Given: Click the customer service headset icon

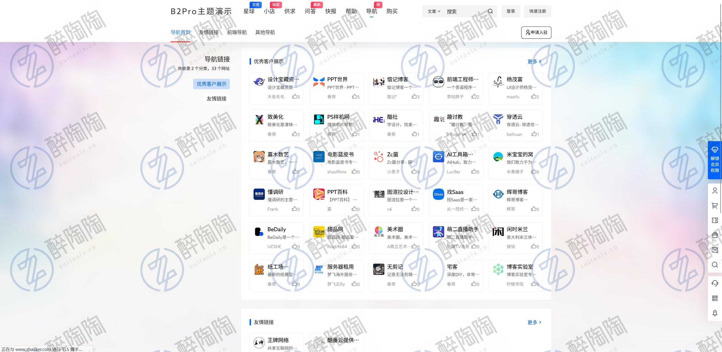Looking at the screenshot, I should coord(715,283).
